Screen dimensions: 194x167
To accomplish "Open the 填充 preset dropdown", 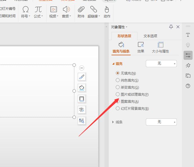I will click(x=161, y=63).
